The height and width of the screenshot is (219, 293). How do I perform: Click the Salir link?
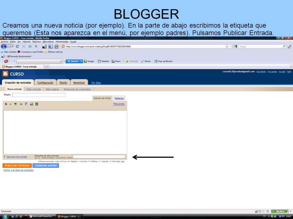click(289, 72)
